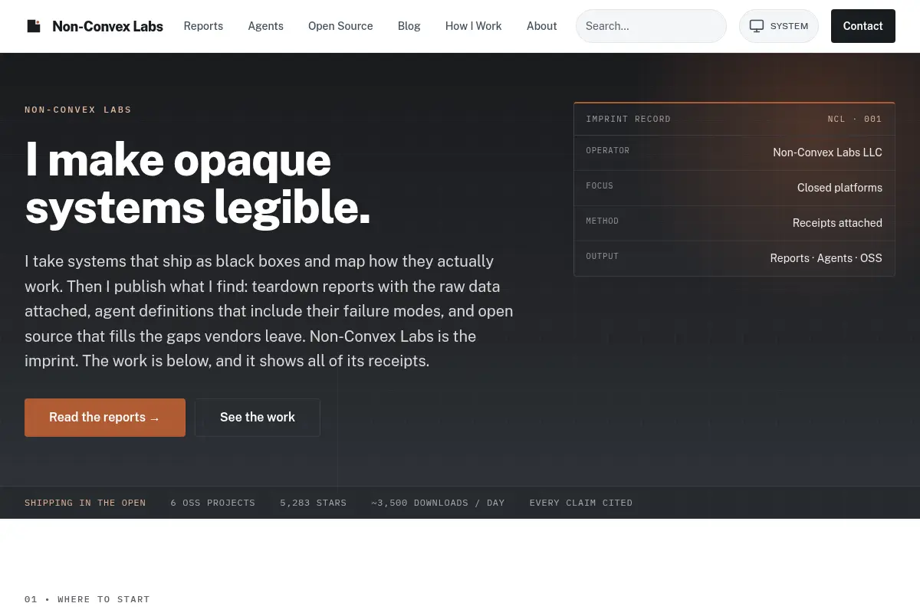
Task: Click the '5,283 STARS' stat
Action: tap(313, 503)
